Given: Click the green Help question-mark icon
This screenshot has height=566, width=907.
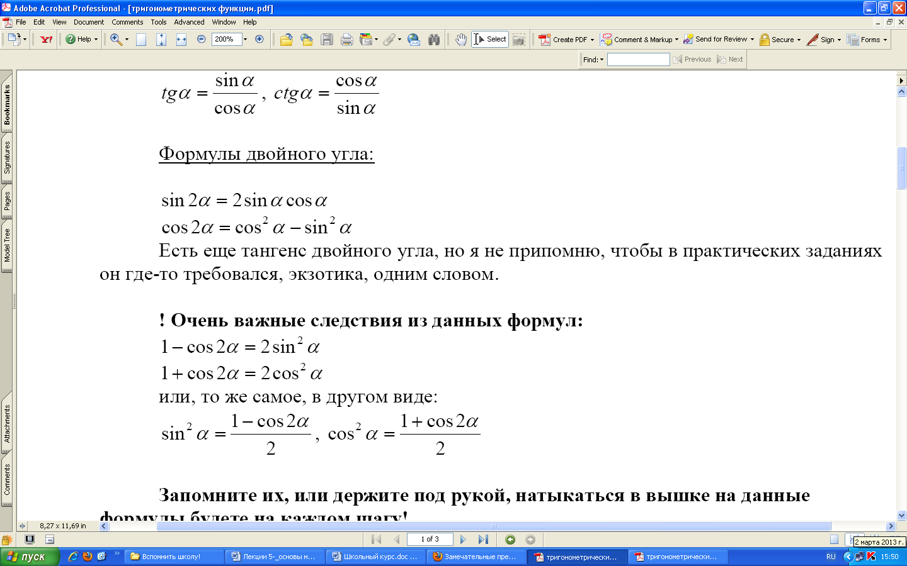Looking at the screenshot, I should 71,39.
